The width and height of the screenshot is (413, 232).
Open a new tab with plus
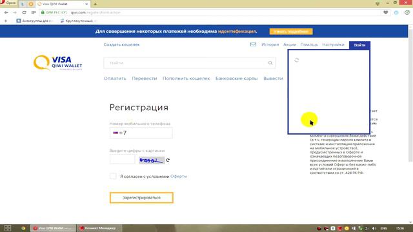pyautogui.click(x=95, y=4)
